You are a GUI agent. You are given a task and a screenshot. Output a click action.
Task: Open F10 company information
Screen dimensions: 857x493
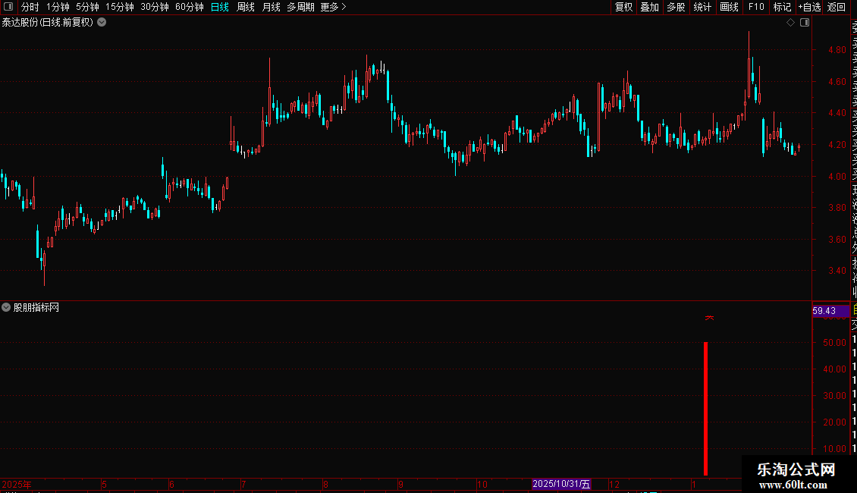[756, 7]
